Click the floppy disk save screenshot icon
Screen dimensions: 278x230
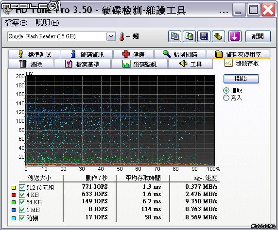click(204, 36)
